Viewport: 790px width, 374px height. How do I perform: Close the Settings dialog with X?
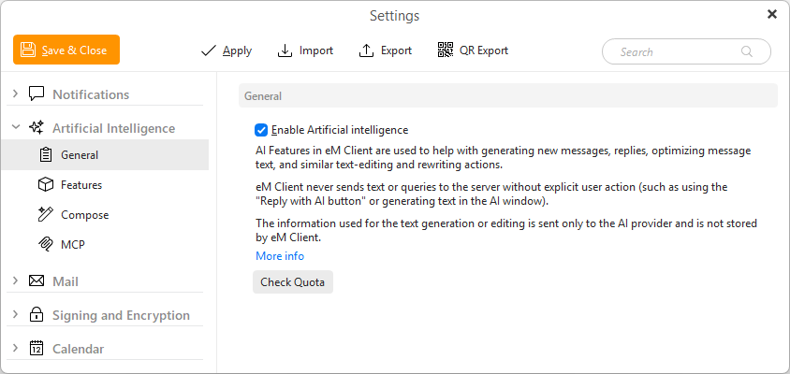coord(772,15)
